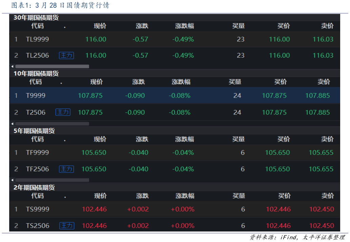This screenshot has width=350, height=242.
Task: Click the 10年期 table horizontal scrollbar thumb
Action: point(52,124)
